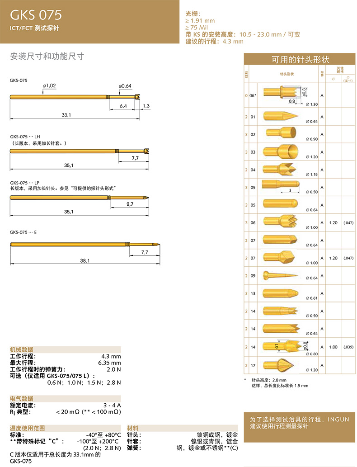Click the gold INGUN recommendation note box

point(300,423)
